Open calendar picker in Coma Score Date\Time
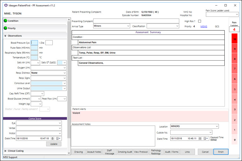Viewport: 242px width, 161px height. pos(58,138)
